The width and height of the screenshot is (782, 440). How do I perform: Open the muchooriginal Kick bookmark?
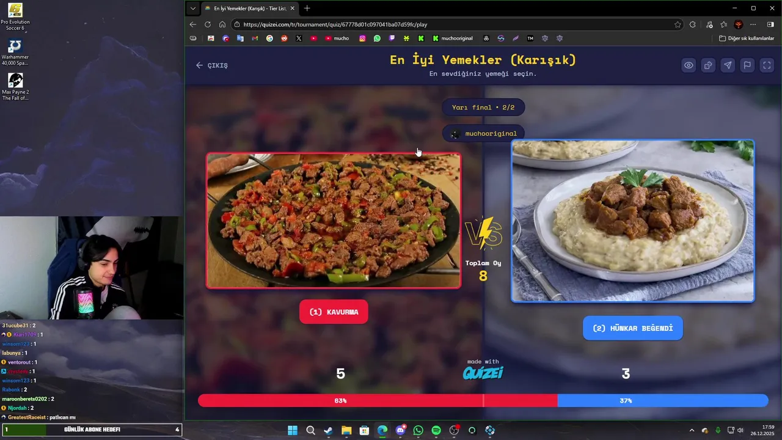[x=453, y=38]
